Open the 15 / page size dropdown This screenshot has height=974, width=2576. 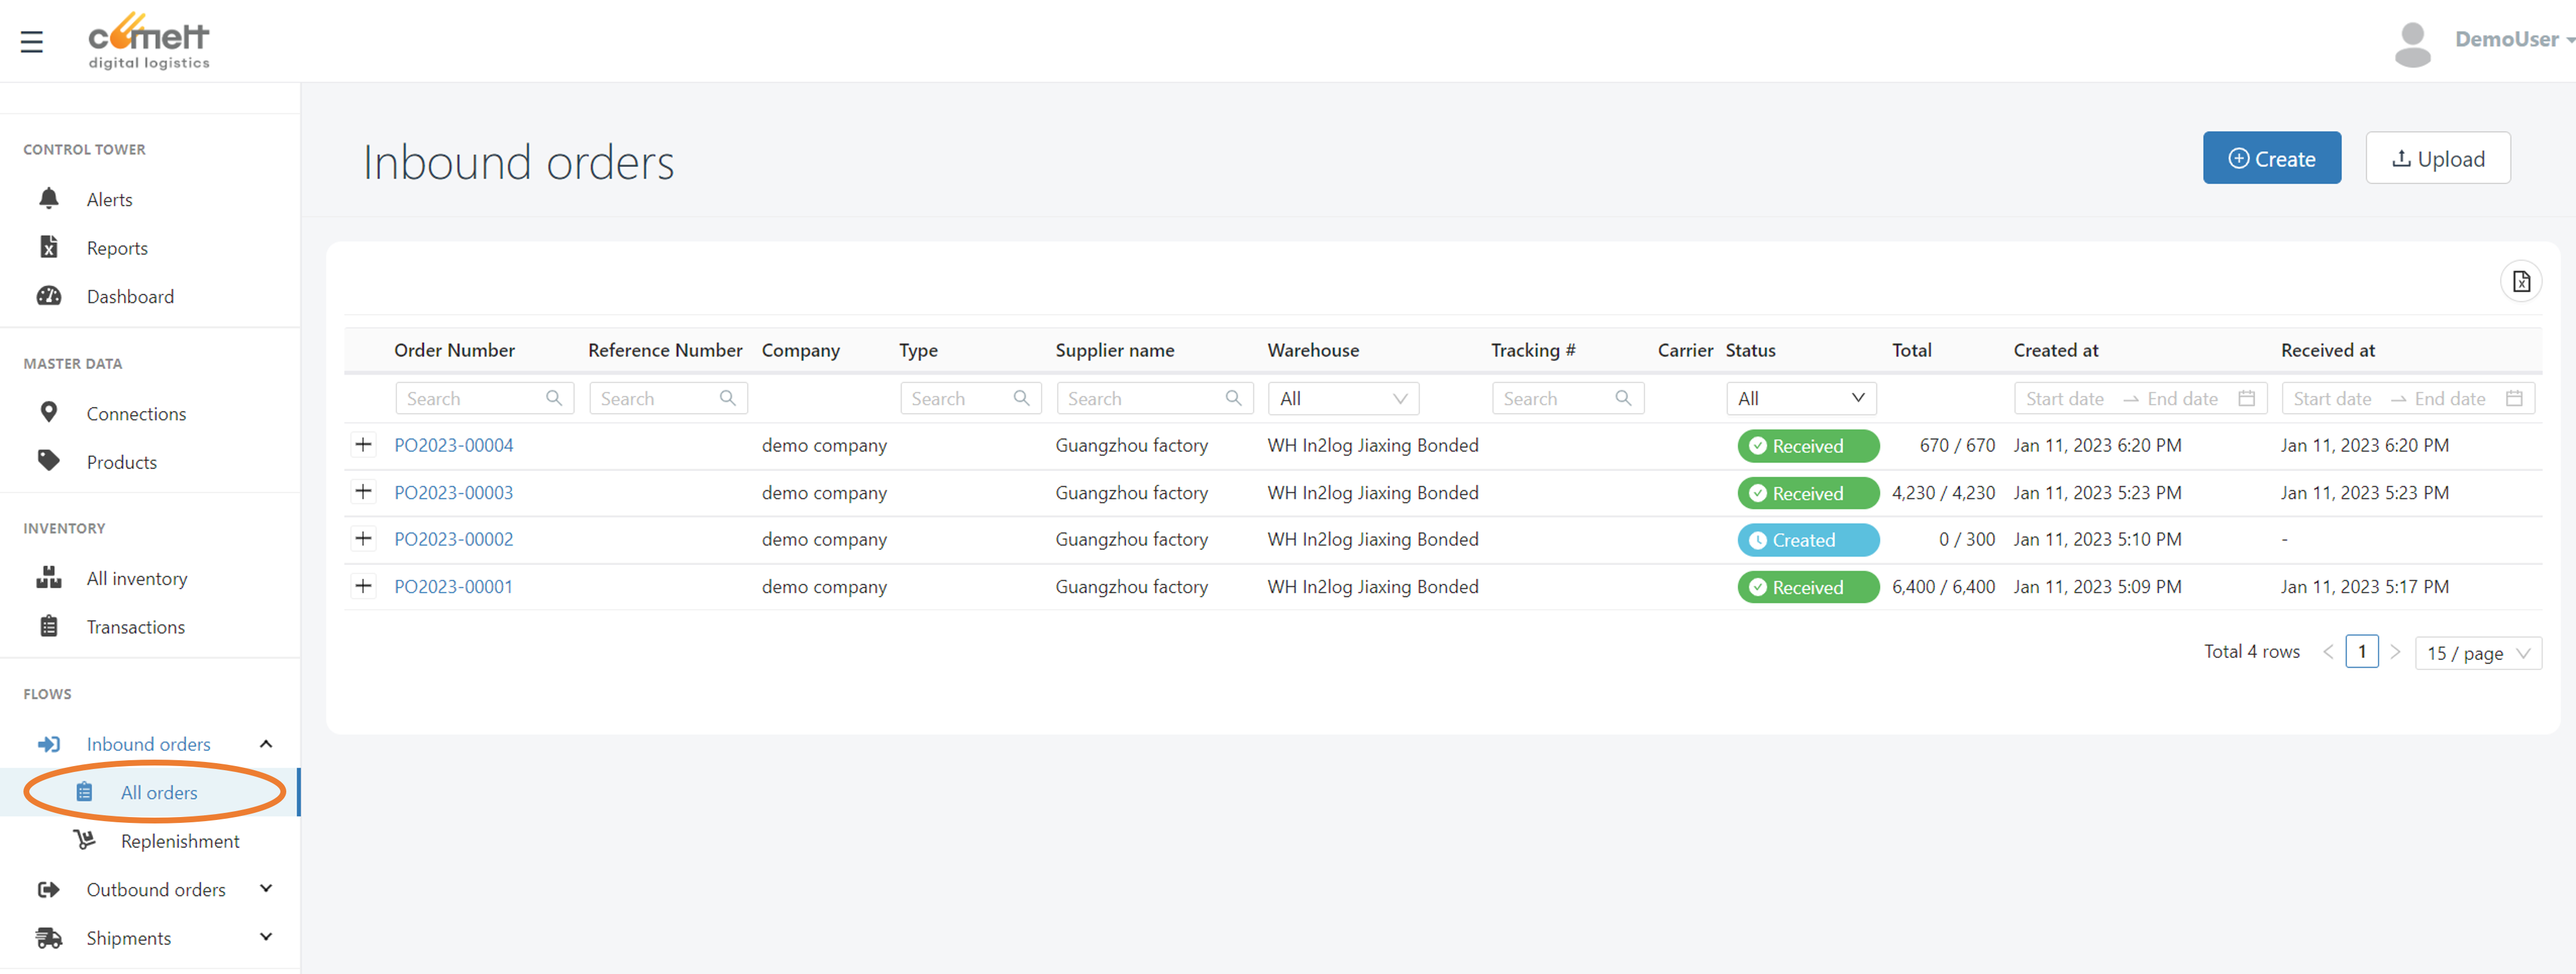click(2477, 653)
